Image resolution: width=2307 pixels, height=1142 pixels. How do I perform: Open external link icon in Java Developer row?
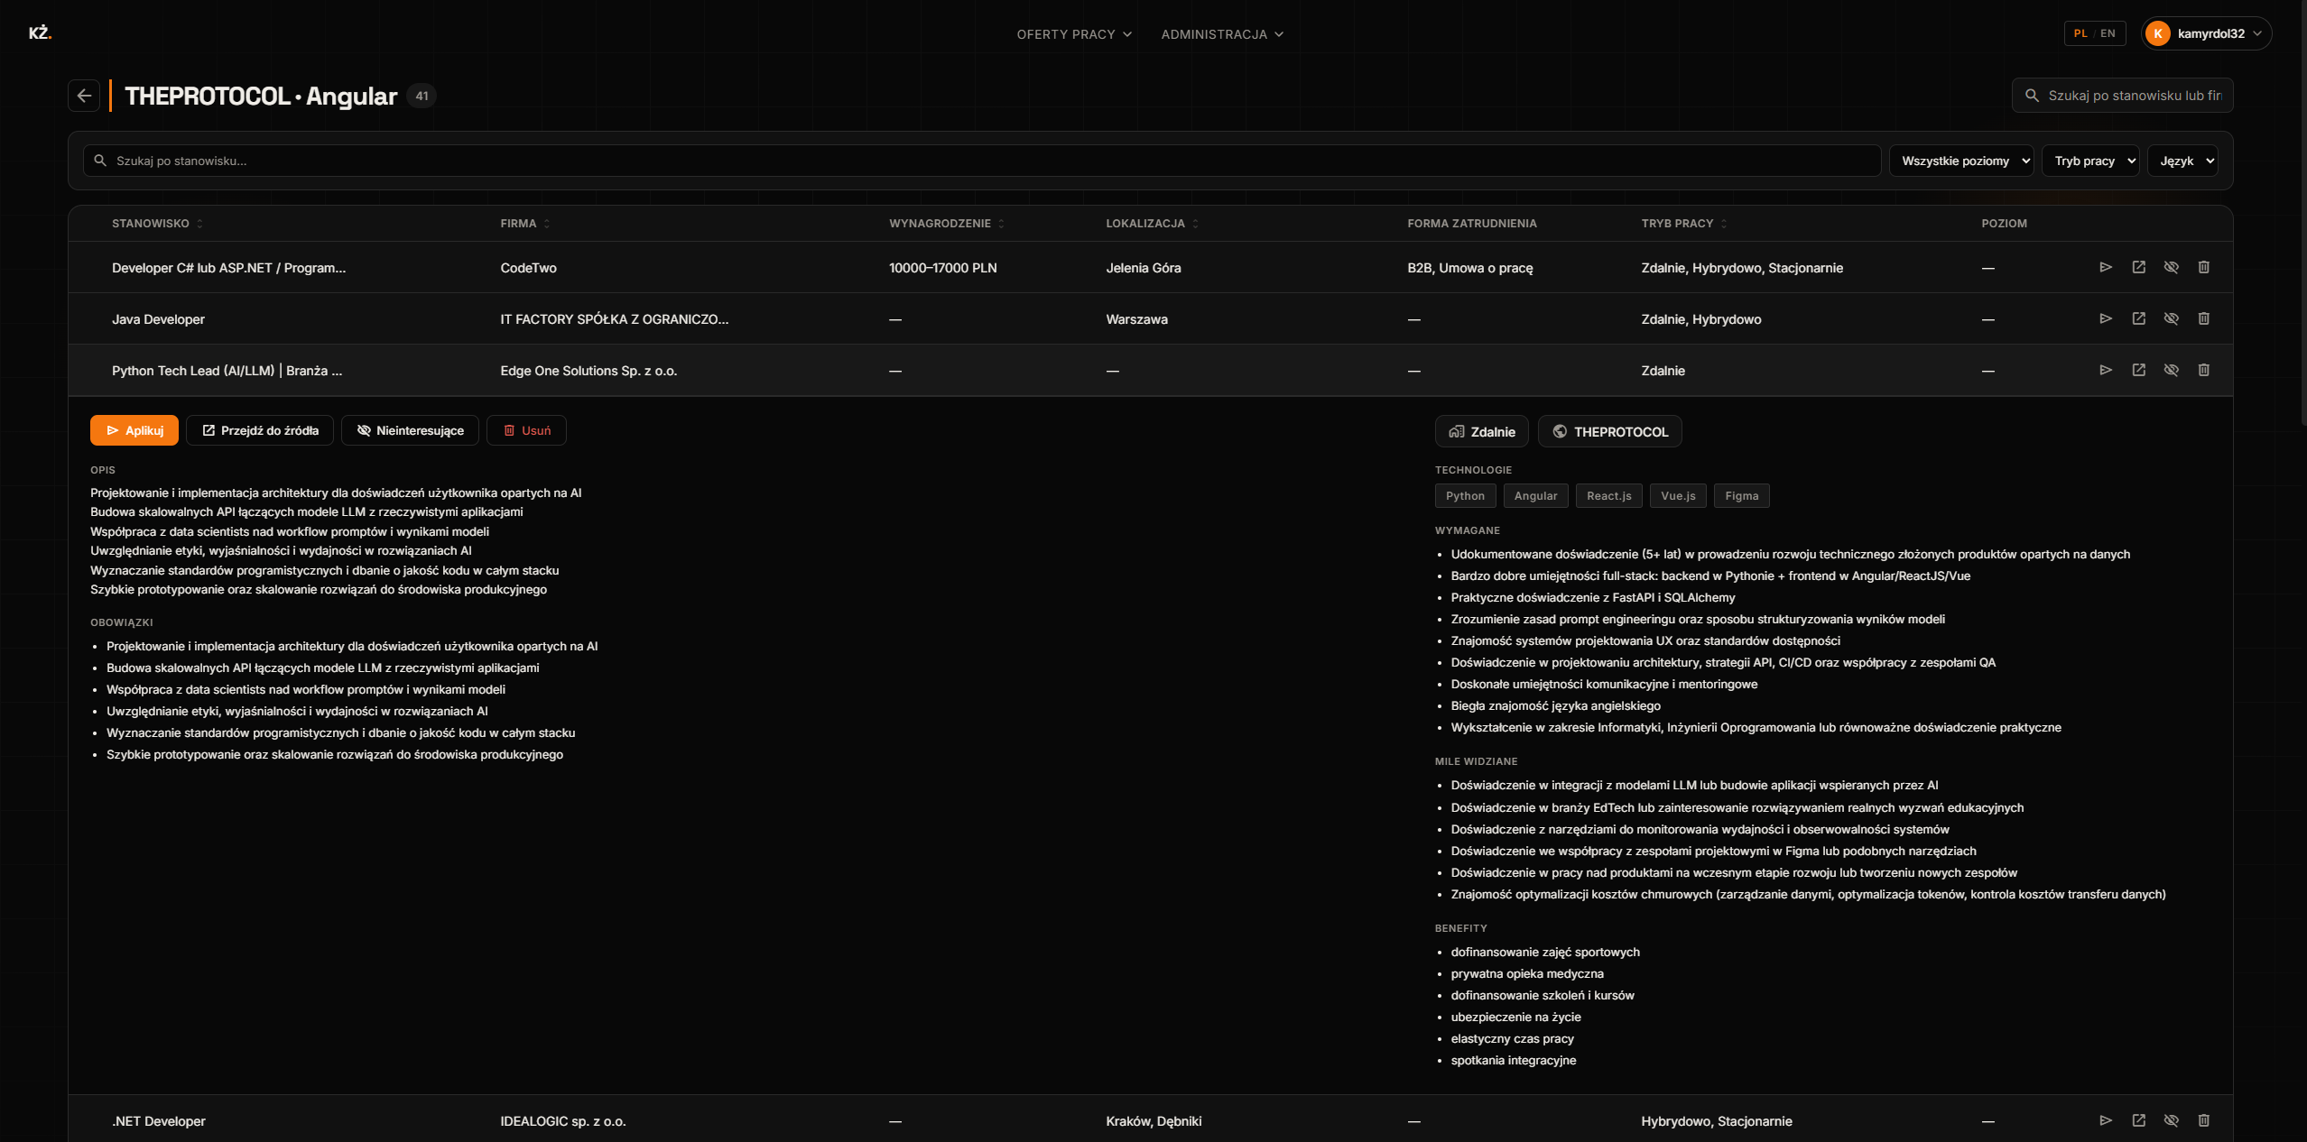(x=2138, y=318)
